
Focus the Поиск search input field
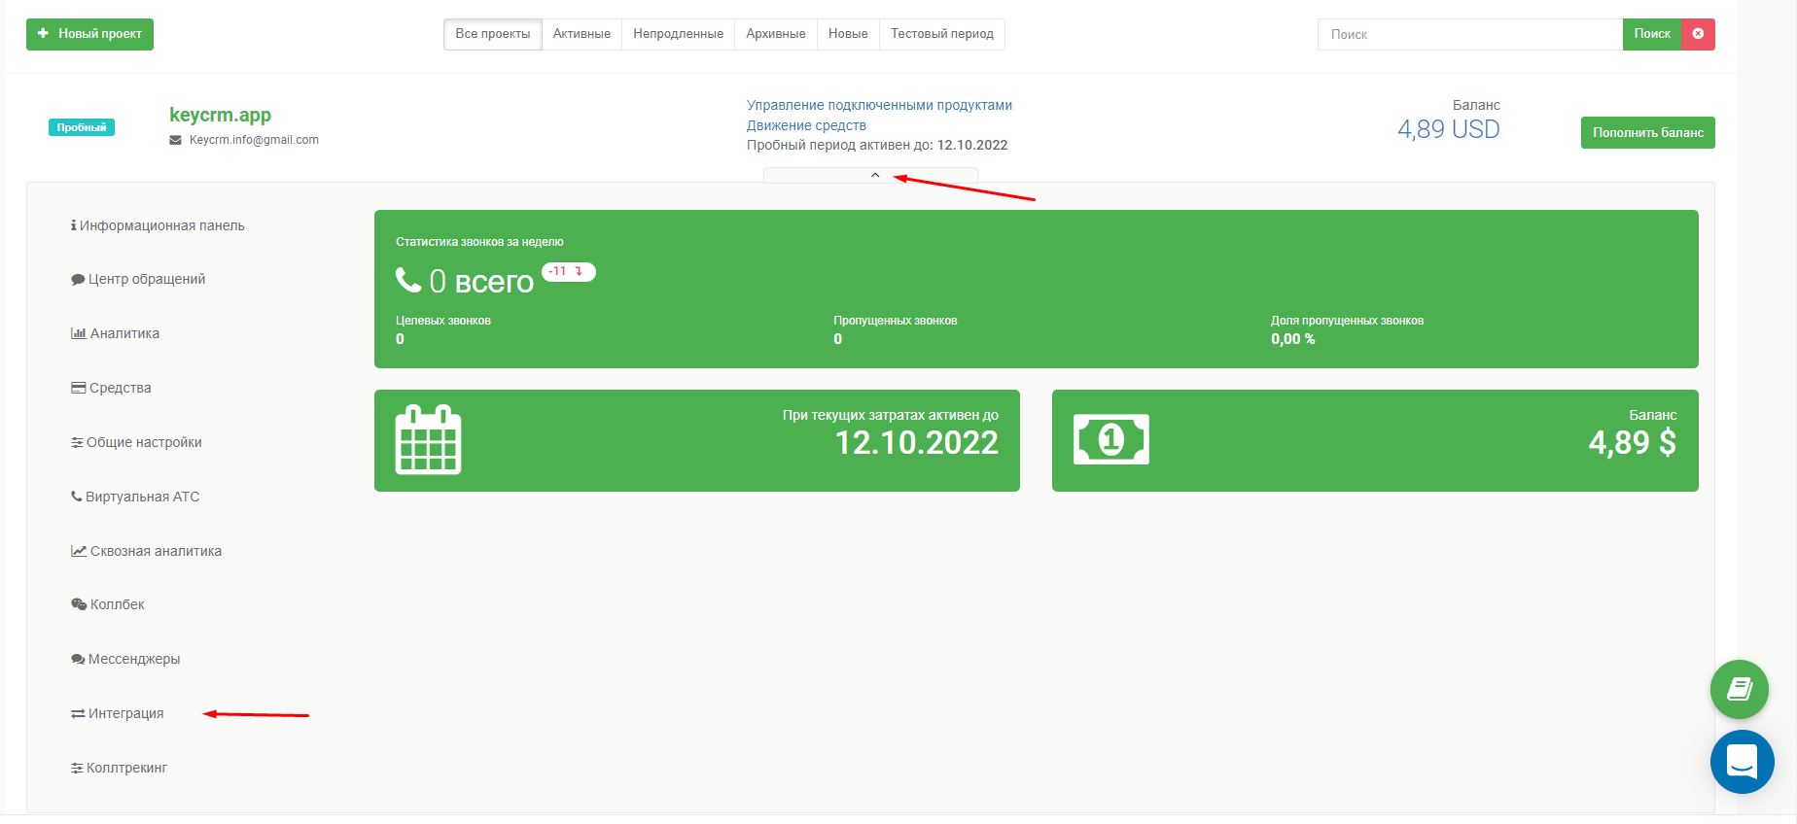pos(1470,34)
